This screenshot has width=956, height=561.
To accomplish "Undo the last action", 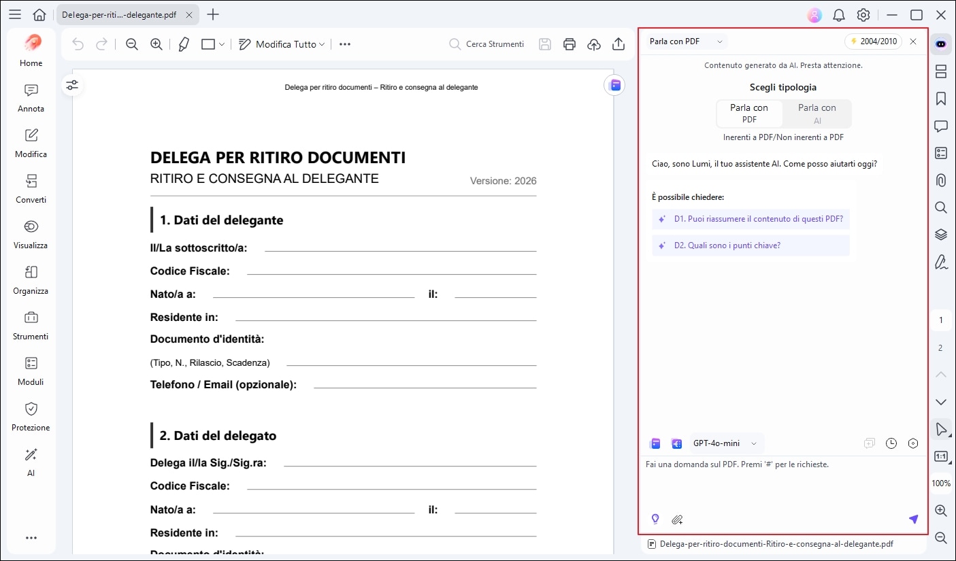I will (x=78, y=44).
